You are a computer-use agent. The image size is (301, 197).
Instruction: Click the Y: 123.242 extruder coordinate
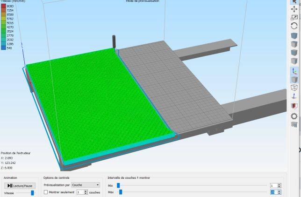8,163
